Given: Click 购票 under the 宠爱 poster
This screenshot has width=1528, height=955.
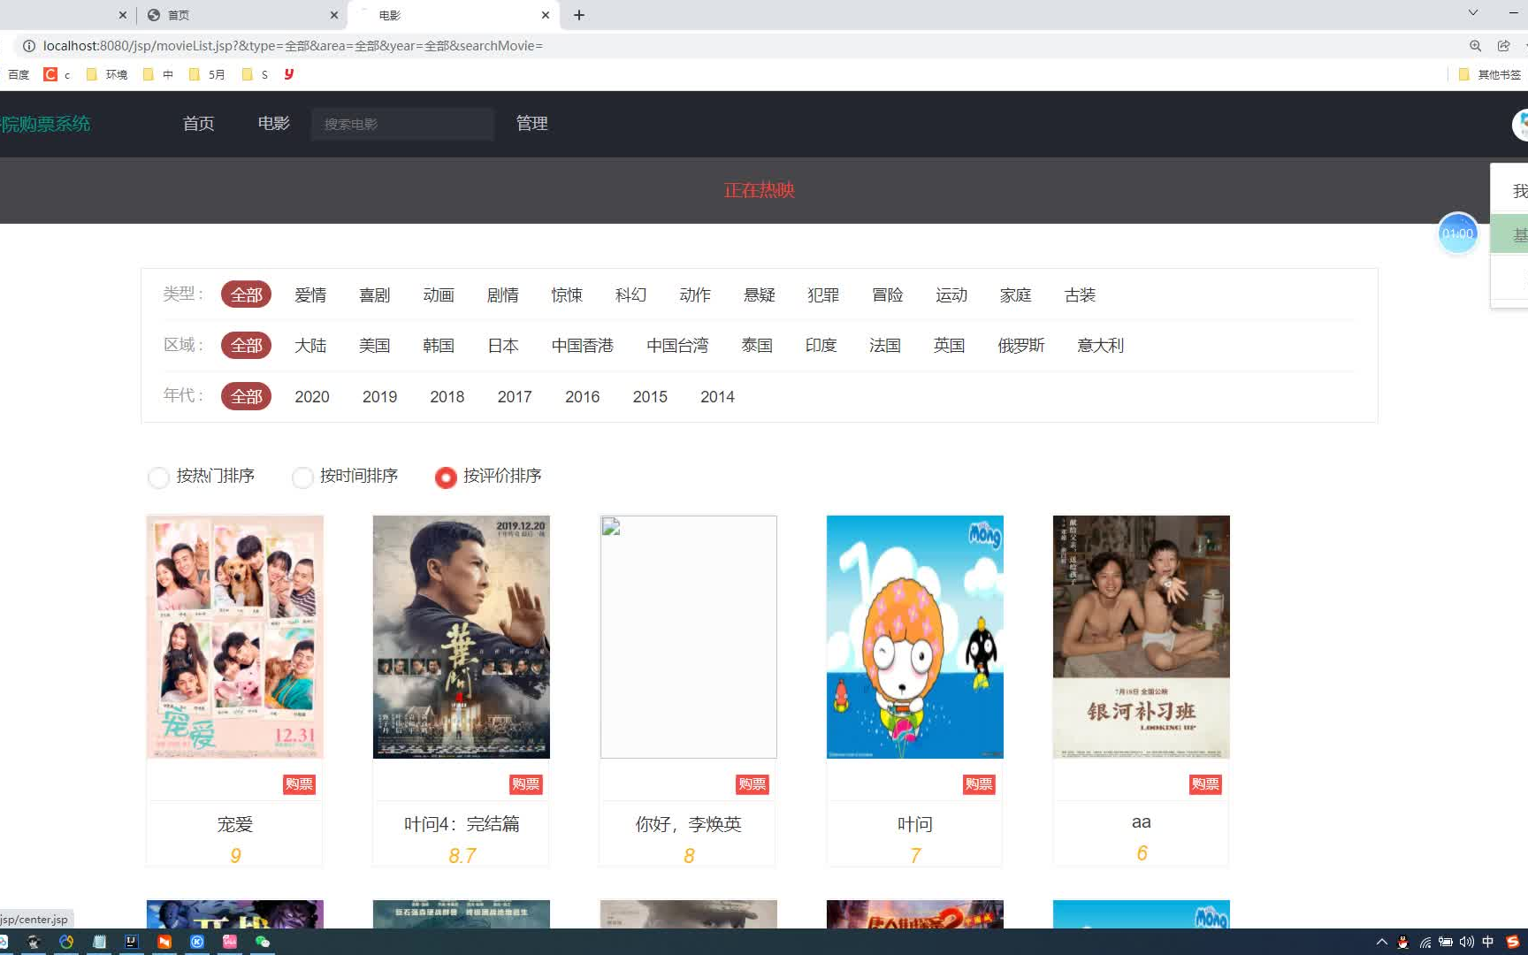Looking at the screenshot, I should (299, 784).
